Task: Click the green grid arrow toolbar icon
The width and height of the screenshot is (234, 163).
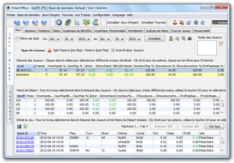Action: [x=86, y=22]
